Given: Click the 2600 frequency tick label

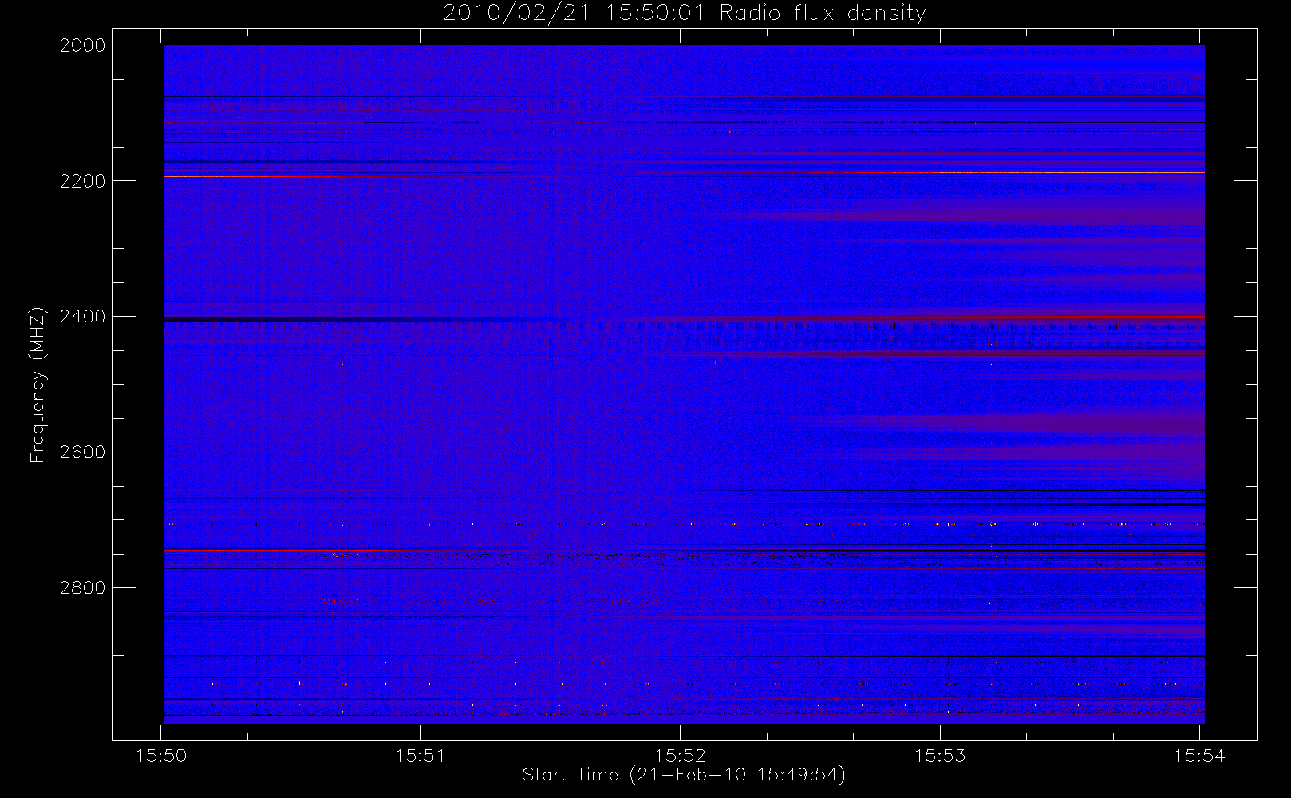Looking at the screenshot, I should [x=83, y=452].
